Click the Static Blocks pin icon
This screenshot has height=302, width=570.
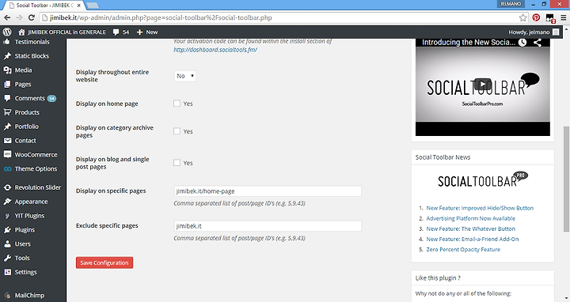[x=7, y=56]
